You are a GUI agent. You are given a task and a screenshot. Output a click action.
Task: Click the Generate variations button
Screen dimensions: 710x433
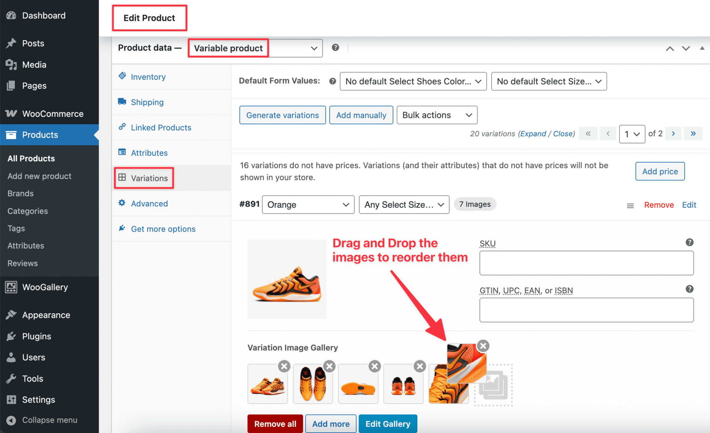282,115
